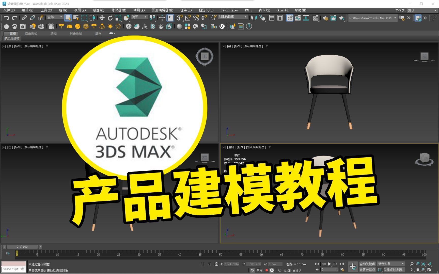Screen dimensions: 439x274
Task: Toggle Spinner Snap
Action: coord(204,18)
